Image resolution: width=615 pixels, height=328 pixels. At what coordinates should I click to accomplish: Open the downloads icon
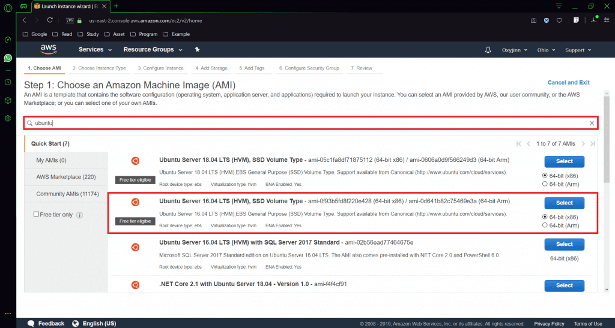tap(594, 20)
